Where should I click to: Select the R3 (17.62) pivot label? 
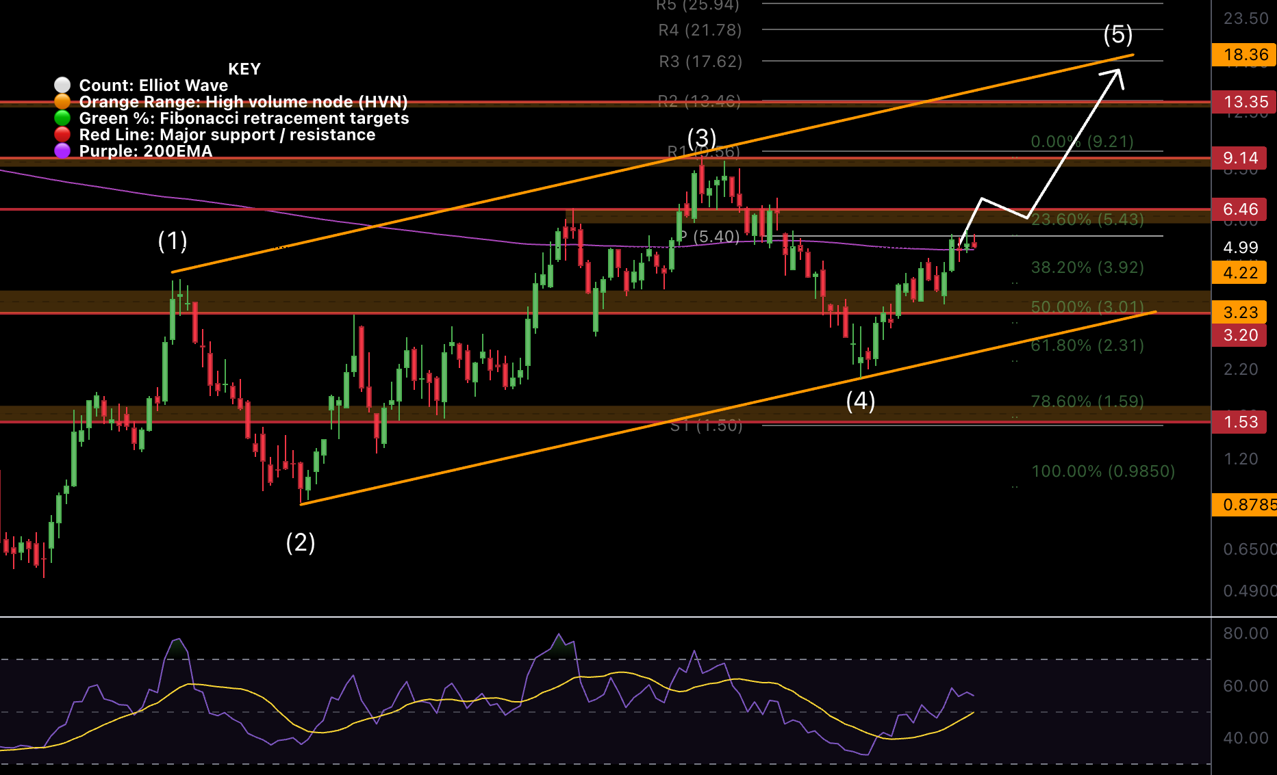(700, 62)
